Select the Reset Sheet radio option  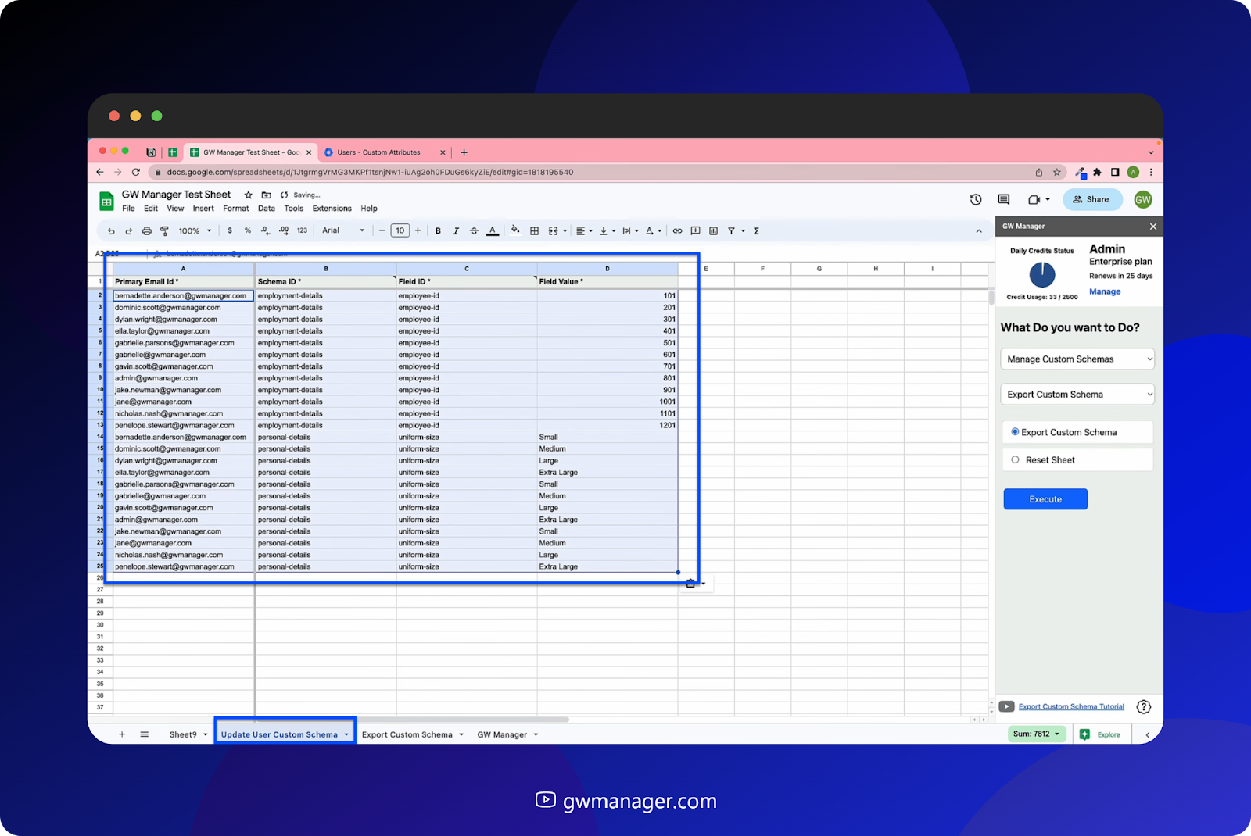point(1015,460)
